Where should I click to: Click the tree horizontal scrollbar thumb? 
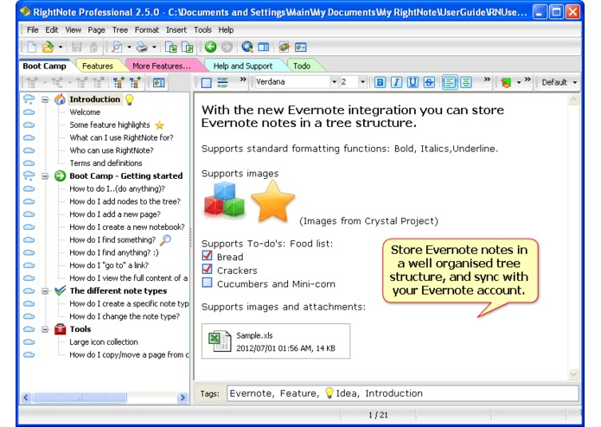click(80, 398)
